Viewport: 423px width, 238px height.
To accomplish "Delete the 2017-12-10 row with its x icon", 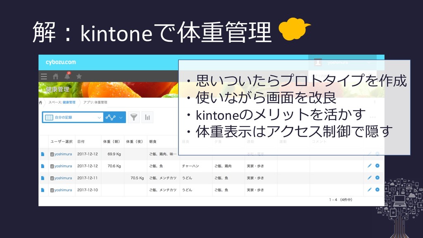I will click(x=378, y=190).
